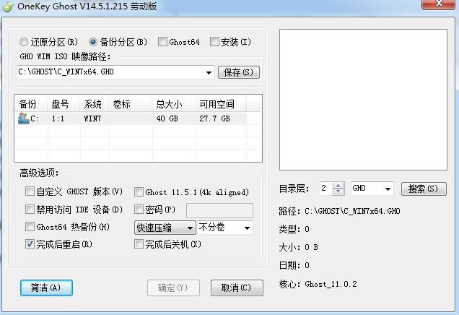Image resolution: width=459 pixels, height=315 pixels.
Task: Click the C: drive Windows partition icon
Action: [23, 118]
